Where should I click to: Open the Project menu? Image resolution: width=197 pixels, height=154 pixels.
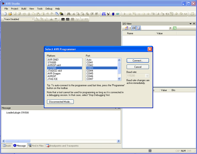tap(14, 9)
